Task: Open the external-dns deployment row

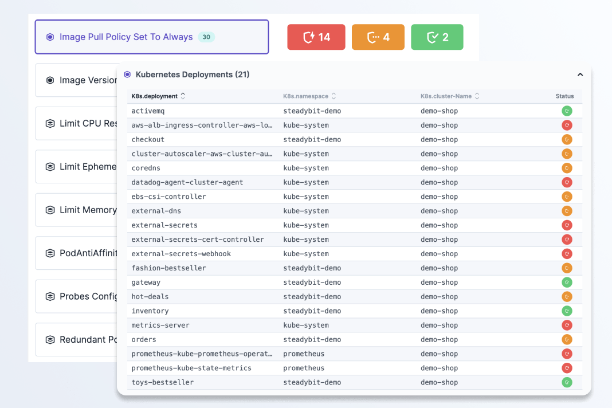Action: click(x=156, y=211)
